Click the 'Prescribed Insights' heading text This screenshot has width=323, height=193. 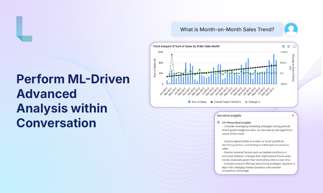tap(239, 122)
